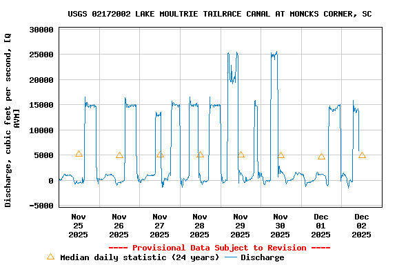Click the Nov 30 2025 date label

(280, 226)
